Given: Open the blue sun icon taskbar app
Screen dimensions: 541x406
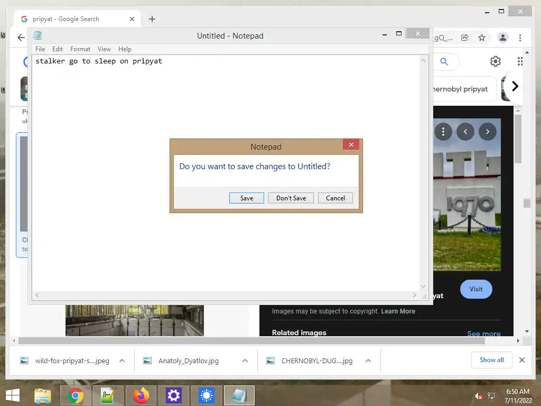Looking at the screenshot, I should click(x=207, y=395).
